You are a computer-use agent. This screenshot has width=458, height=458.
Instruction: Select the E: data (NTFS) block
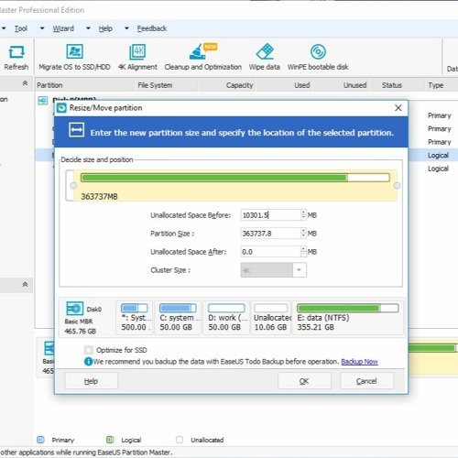(348, 318)
